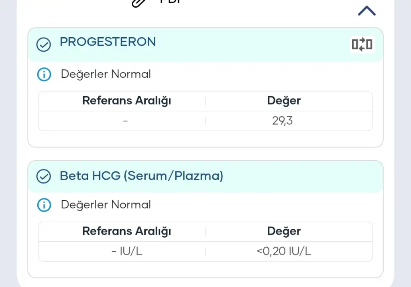Image resolution: width=411 pixels, height=287 pixels.
Task: Click PROGESTERON 'Referans Aralığı' column header
Action: point(126,101)
